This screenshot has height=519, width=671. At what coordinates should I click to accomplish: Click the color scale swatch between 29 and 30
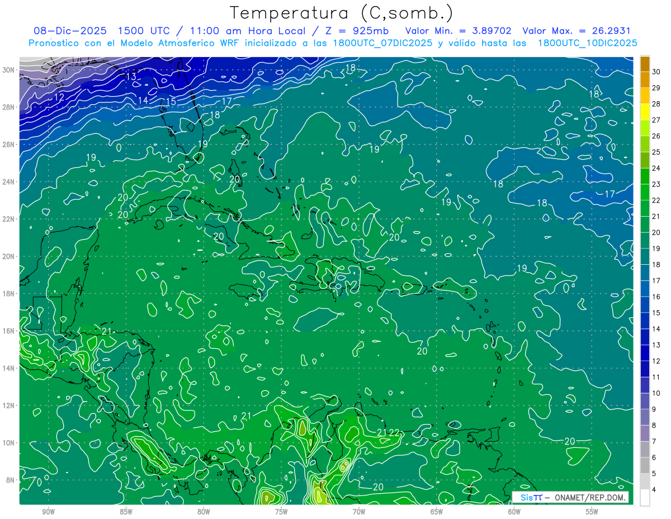[x=645, y=80]
